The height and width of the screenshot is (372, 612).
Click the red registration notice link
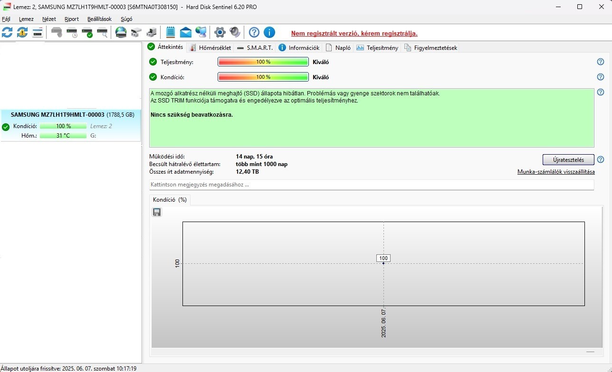[354, 33]
